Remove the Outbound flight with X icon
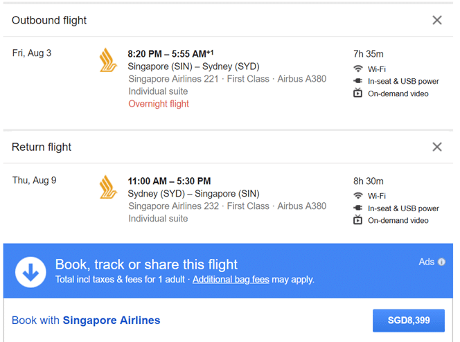This screenshot has width=460, height=342. click(437, 20)
